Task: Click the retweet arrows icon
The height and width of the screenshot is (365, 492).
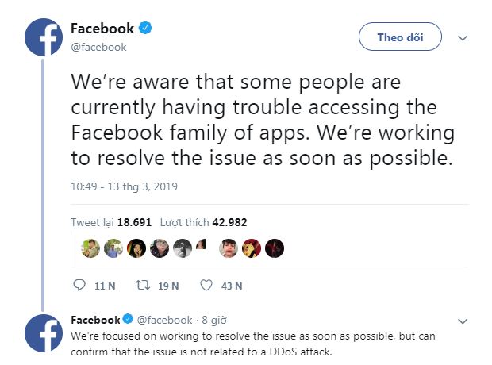Action: [x=143, y=286]
